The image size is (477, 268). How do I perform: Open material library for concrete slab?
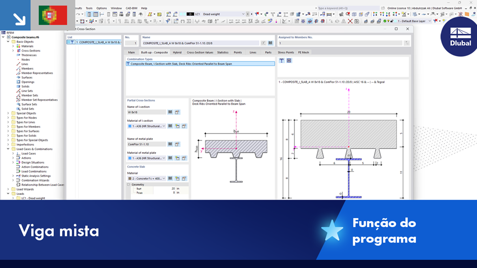click(x=170, y=178)
